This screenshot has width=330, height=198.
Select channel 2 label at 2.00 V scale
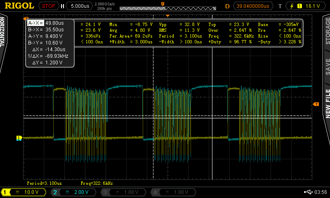[74, 192]
